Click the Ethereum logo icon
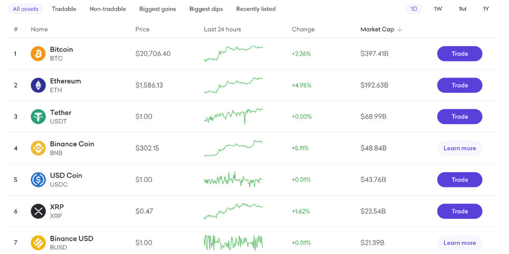This screenshot has height=254, width=509. (x=38, y=85)
